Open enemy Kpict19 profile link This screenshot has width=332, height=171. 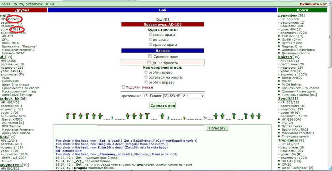pyautogui.click(x=285, y=57)
